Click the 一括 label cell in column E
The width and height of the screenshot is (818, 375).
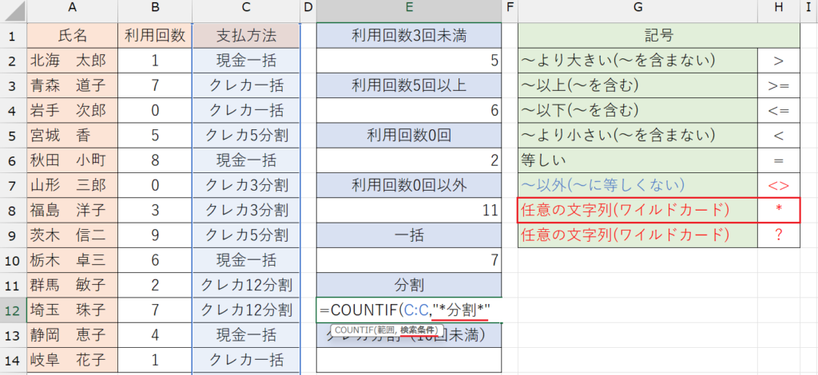(x=409, y=236)
